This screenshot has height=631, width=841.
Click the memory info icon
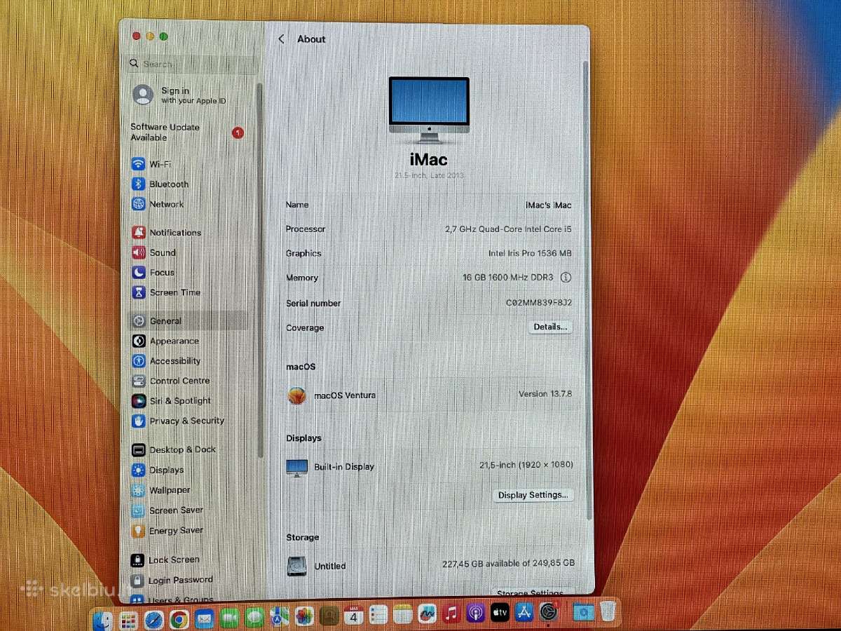pyautogui.click(x=566, y=278)
